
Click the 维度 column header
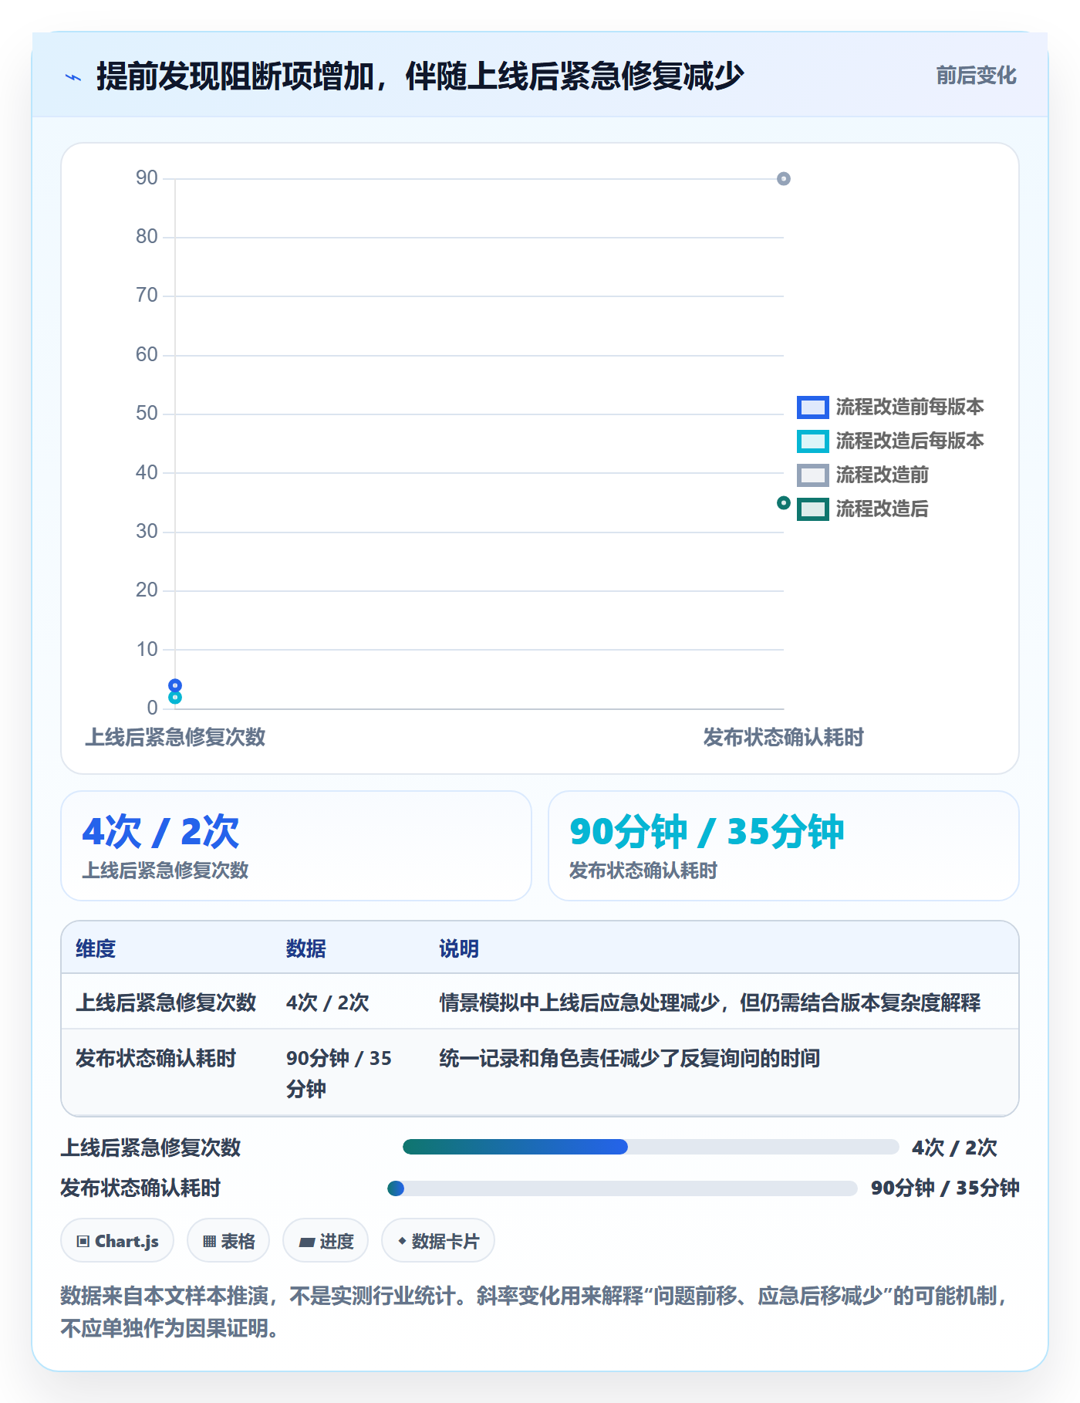tap(96, 948)
